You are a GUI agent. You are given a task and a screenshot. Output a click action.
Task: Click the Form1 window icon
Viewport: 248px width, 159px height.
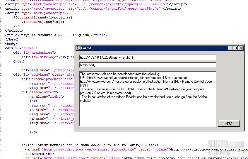point(78,48)
